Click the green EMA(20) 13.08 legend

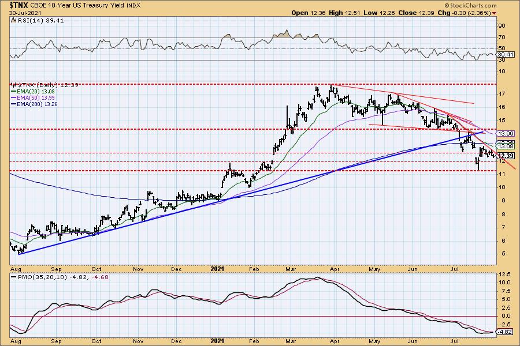[33, 91]
